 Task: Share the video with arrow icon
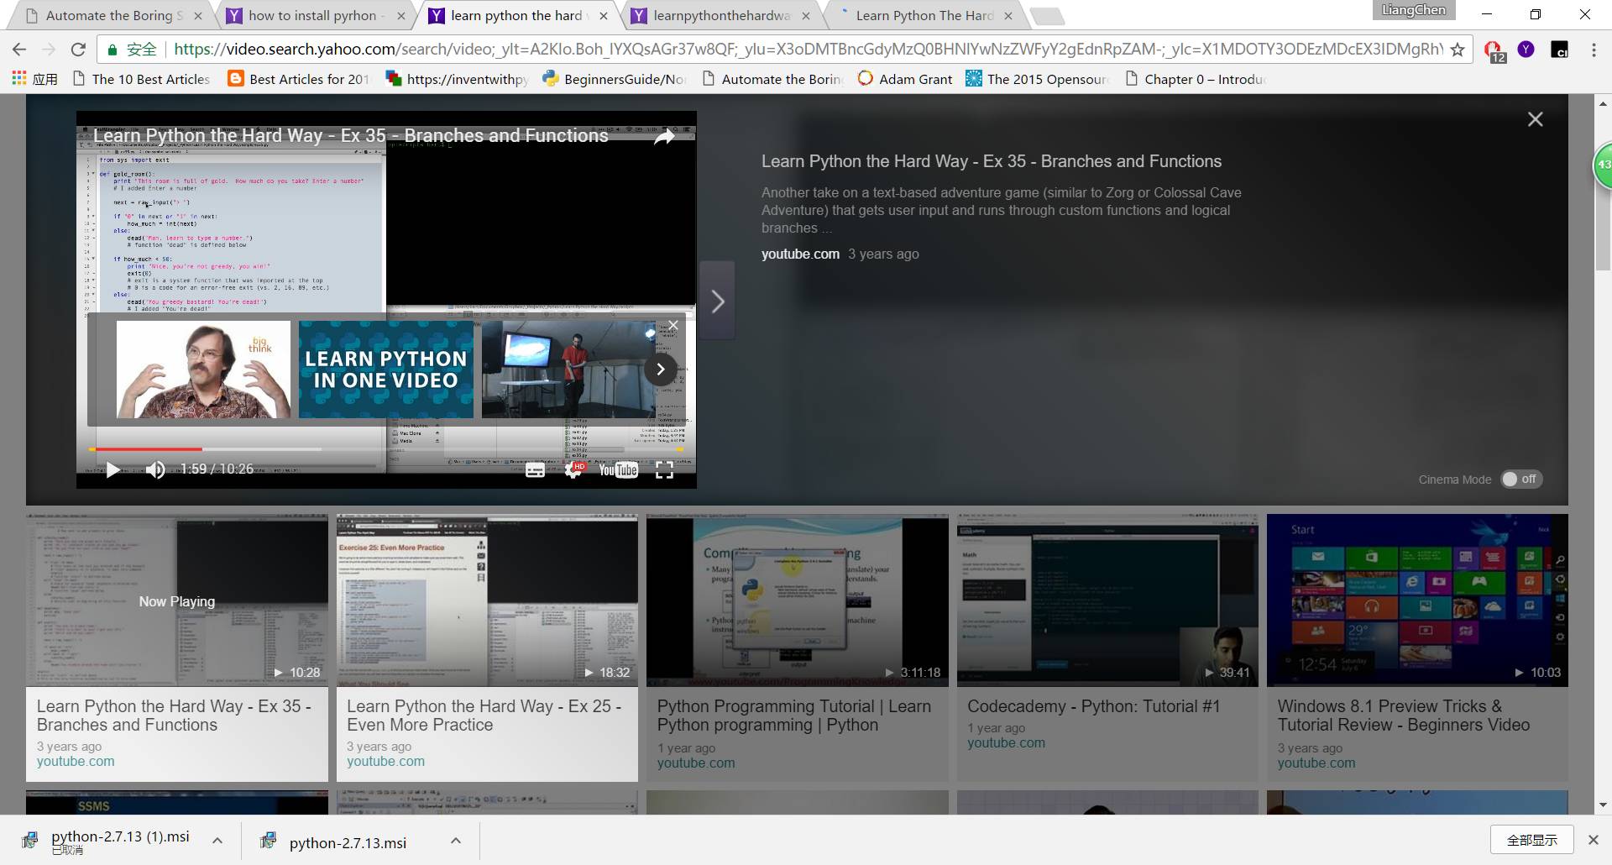pyautogui.click(x=664, y=137)
